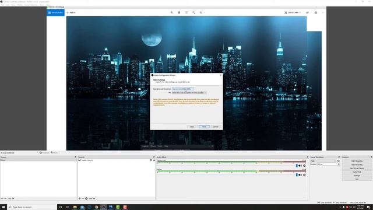
Task: Open File Explorer from taskbar
Action: pyautogui.click(x=75, y=207)
